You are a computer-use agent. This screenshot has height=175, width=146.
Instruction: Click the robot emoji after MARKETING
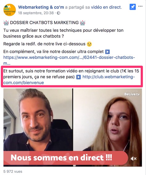tap(83, 23)
